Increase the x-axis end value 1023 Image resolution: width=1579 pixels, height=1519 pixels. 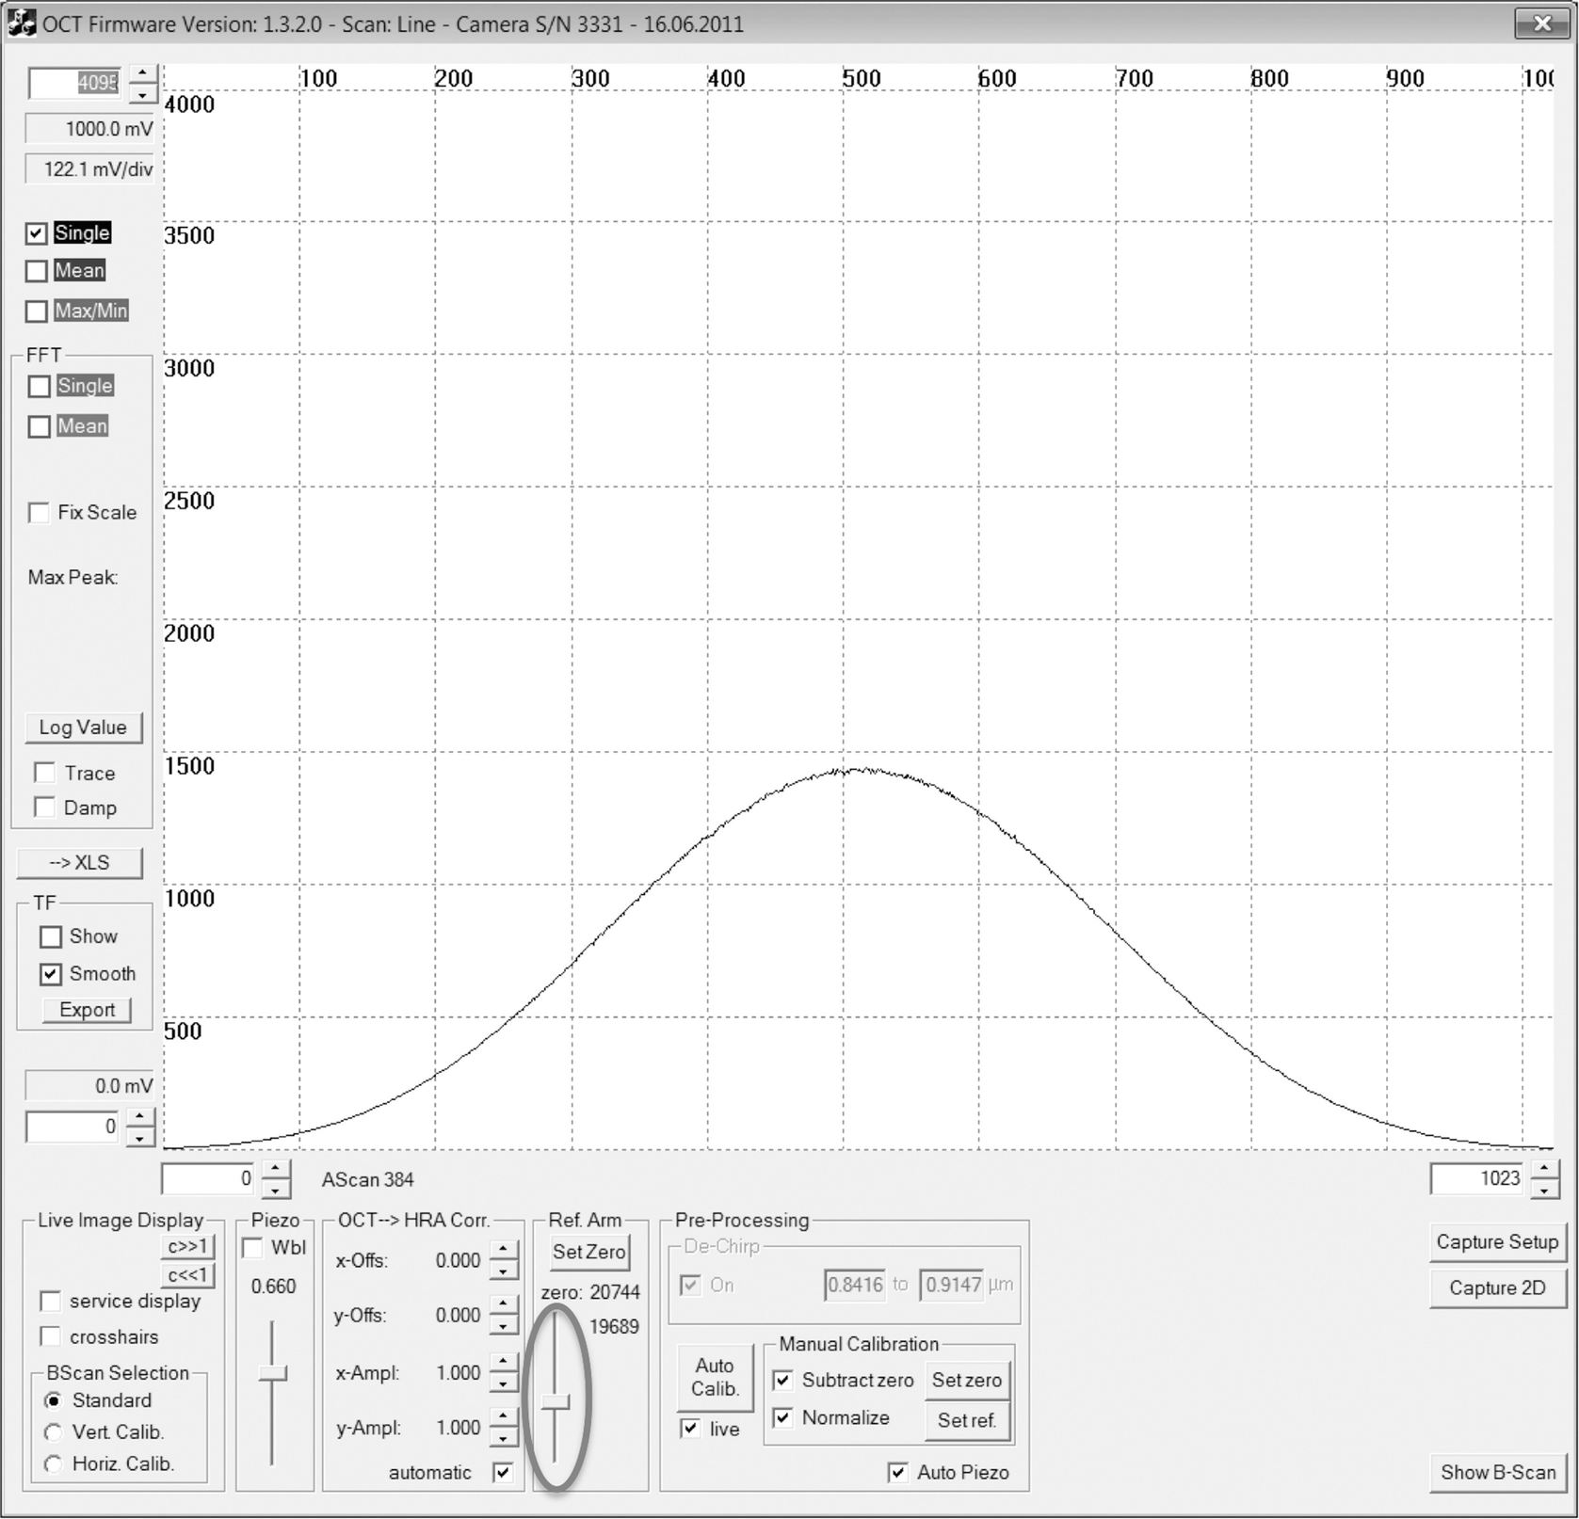(1545, 1169)
